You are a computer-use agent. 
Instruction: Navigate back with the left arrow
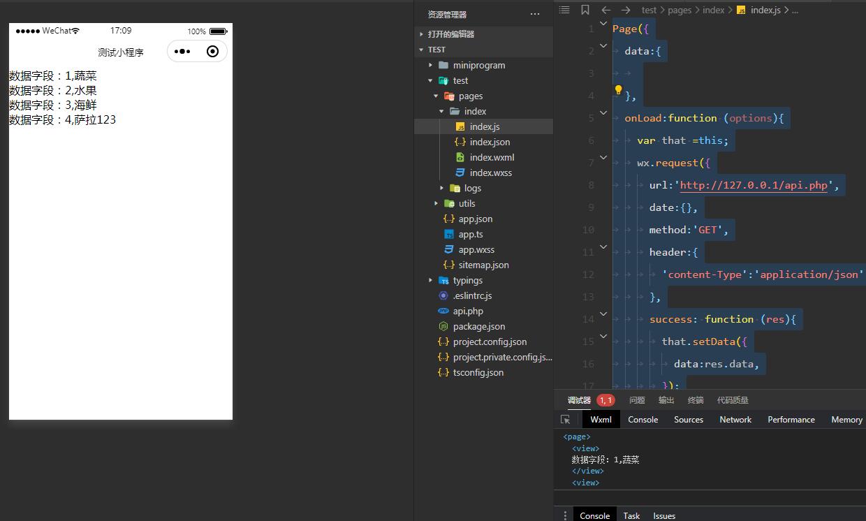point(606,10)
